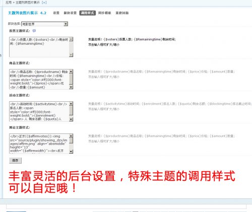
Task: Click the scroll-down arrow of 辩论主题样式 textarea
Action: coord(71,152)
